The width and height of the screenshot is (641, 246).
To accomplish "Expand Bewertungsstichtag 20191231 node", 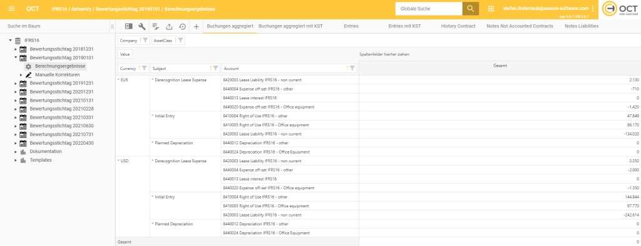I will click(16, 84).
